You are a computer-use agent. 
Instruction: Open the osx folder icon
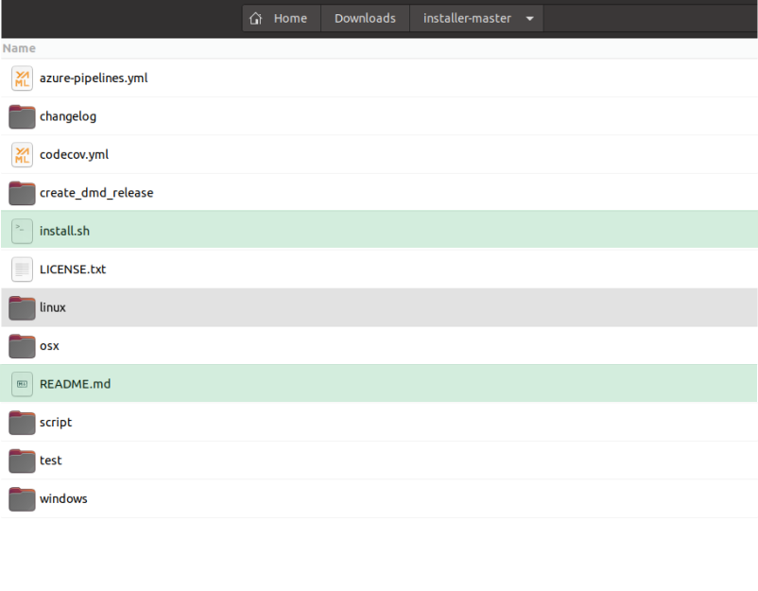(x=22, y=345)
